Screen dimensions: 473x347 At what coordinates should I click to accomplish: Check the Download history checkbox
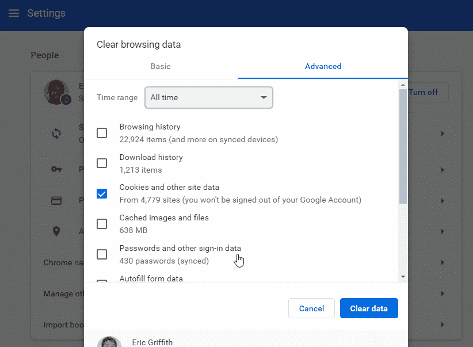point(102,163)
